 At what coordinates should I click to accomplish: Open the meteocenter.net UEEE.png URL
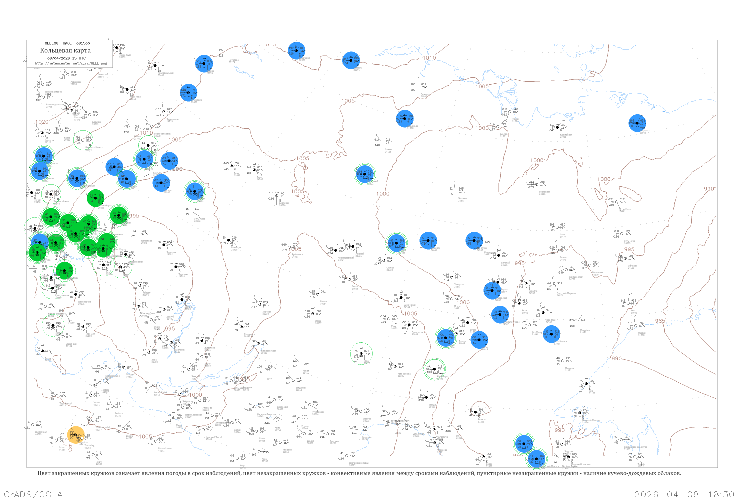[71, 63]
